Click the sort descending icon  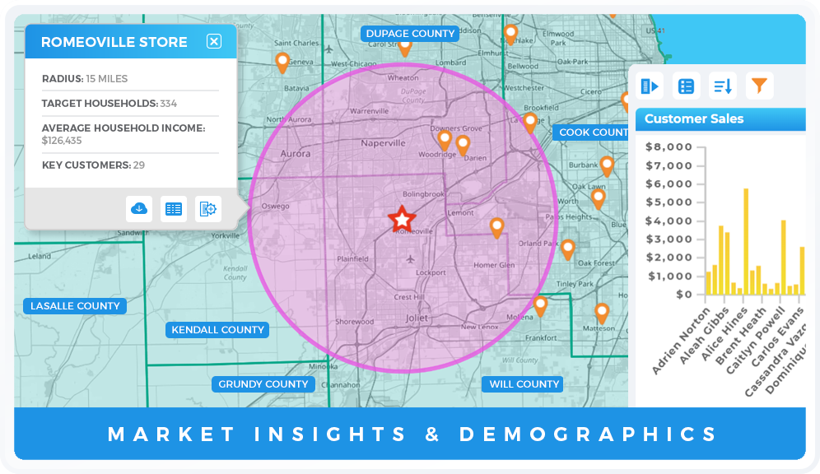[x=723, y=86]
